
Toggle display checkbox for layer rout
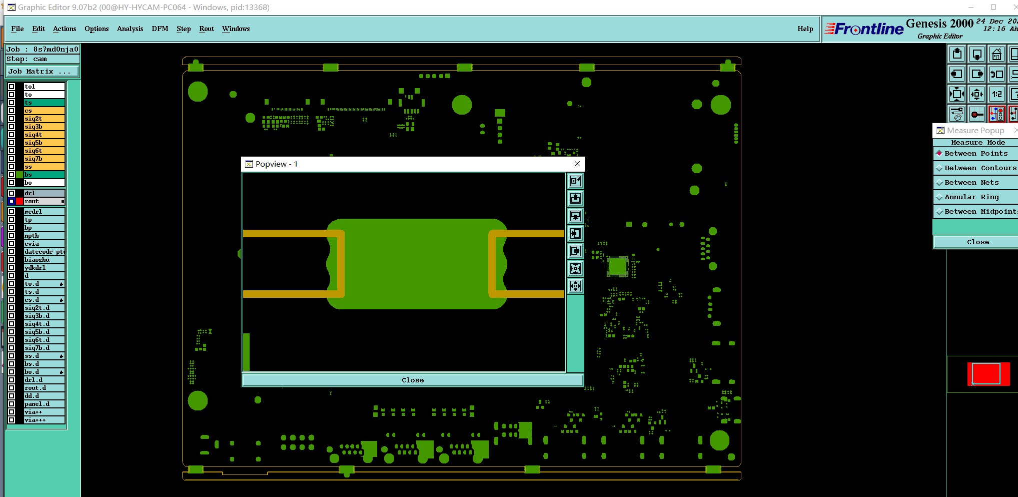[x=12, y=201]
